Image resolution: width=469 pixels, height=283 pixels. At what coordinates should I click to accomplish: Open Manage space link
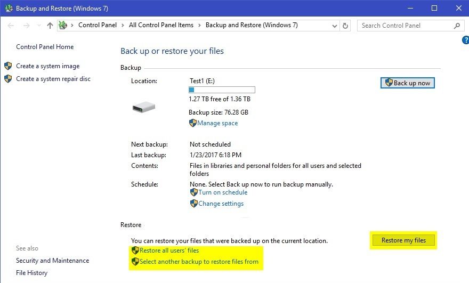(x=217, y=123)
